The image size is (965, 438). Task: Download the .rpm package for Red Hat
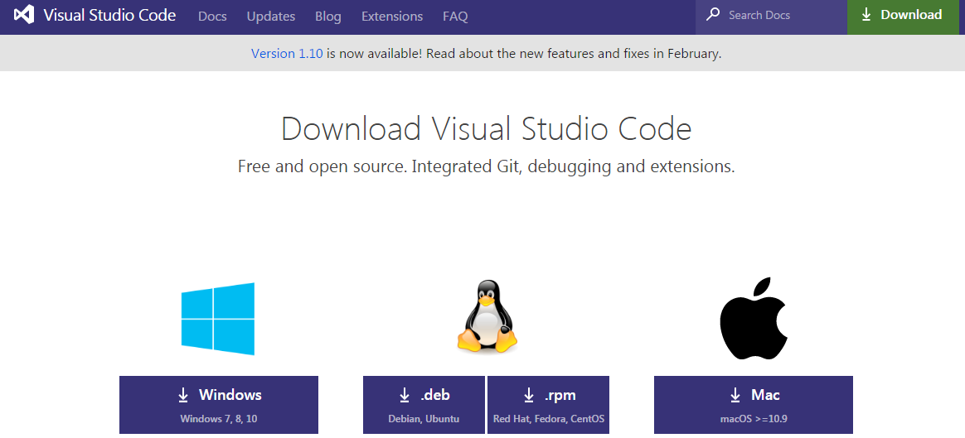pos(548,405)
